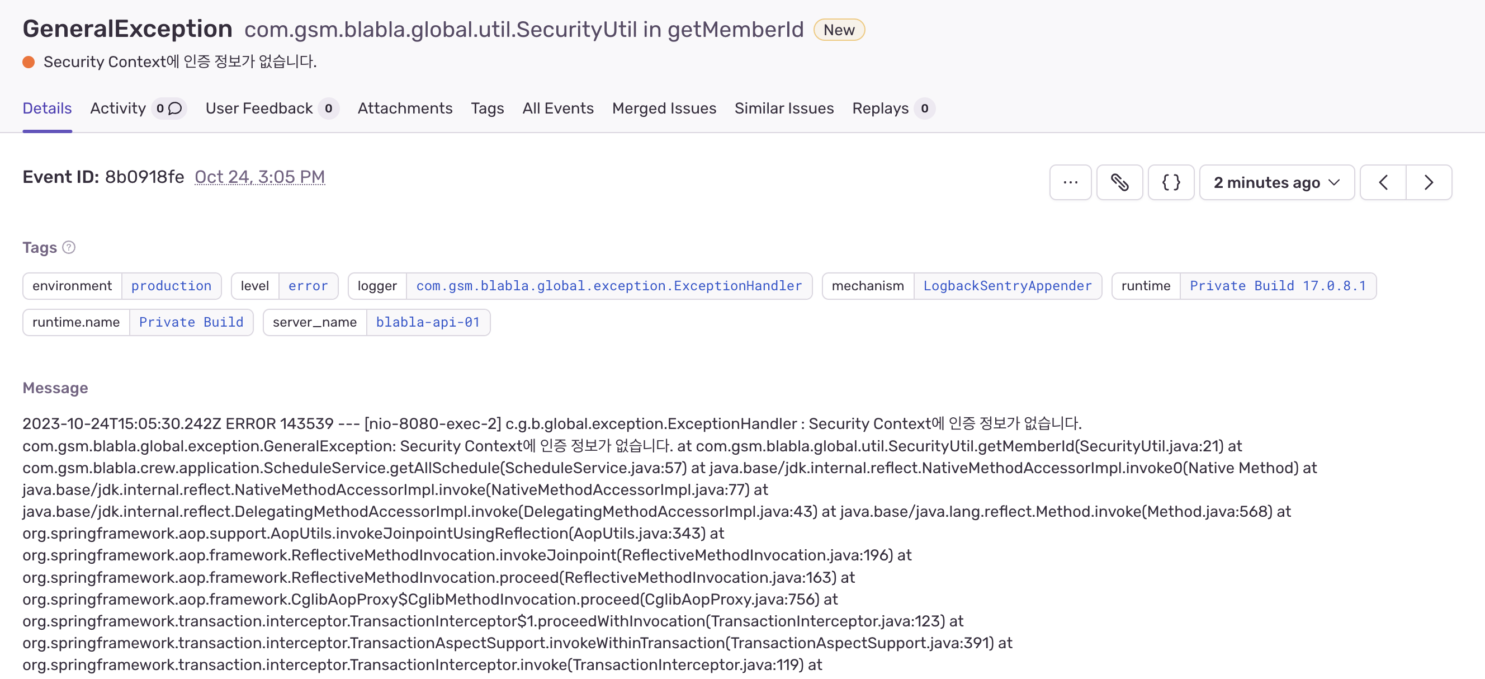Open the All Events tab

557,109
